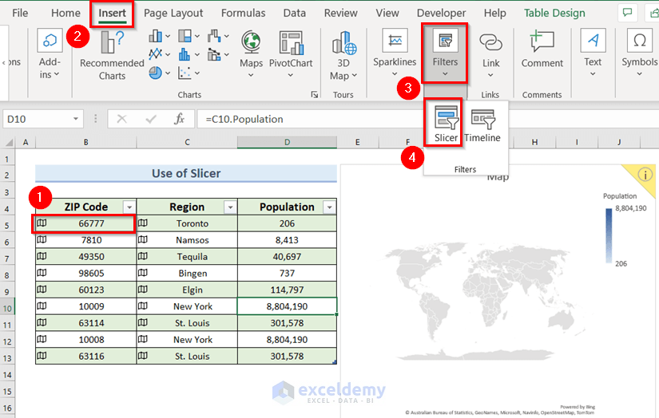Switch to the View tab
The image size is (659, 418).
pos(387,13)
